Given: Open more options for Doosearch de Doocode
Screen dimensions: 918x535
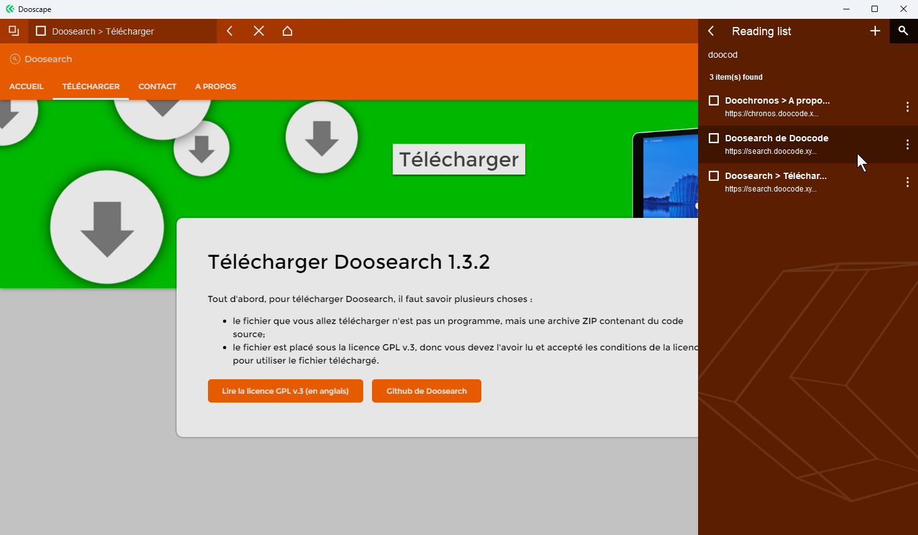Looking at the screenshot, I should 907,144.
